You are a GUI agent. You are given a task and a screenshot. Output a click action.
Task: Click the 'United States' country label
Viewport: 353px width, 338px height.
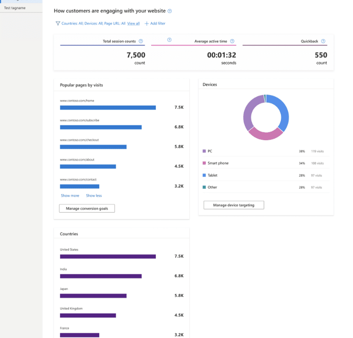(x=69, y=249)
